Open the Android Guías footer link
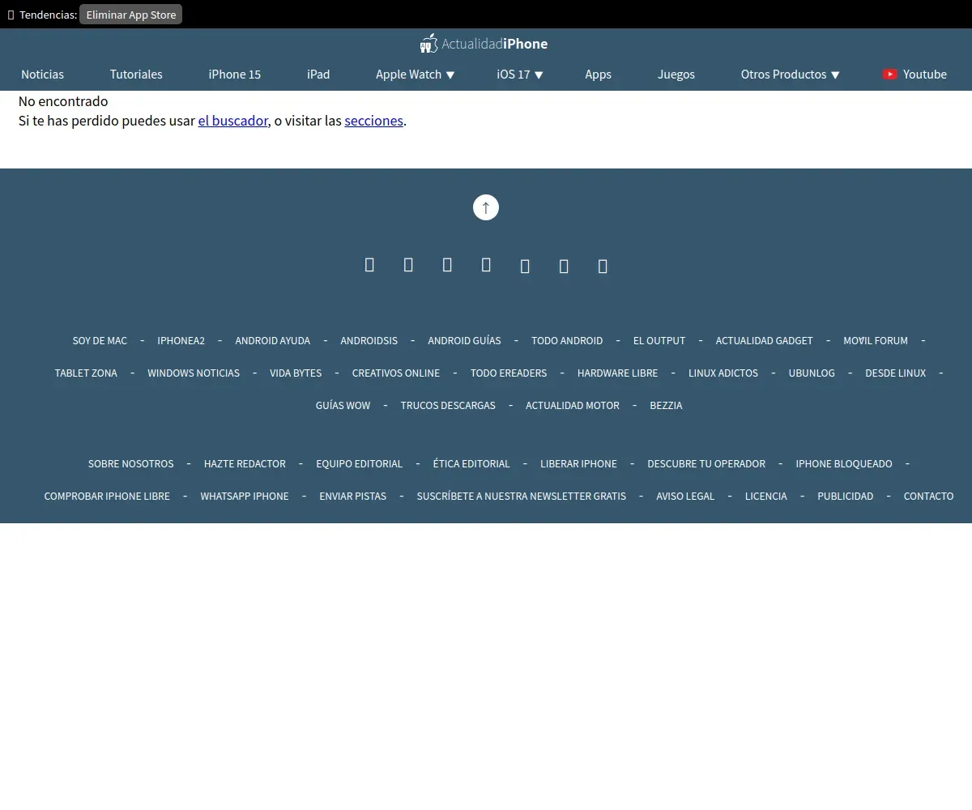This screenshot has width=972, height=810. click(464, 340)
